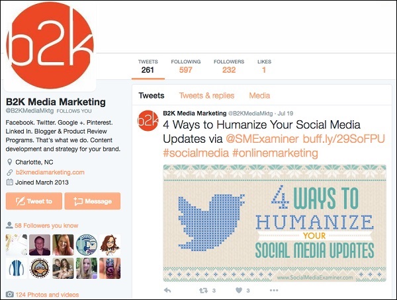This screenshot has width=397, height=300.
Task: Click the person icon near Followers you know
Action: coord(9,225)
